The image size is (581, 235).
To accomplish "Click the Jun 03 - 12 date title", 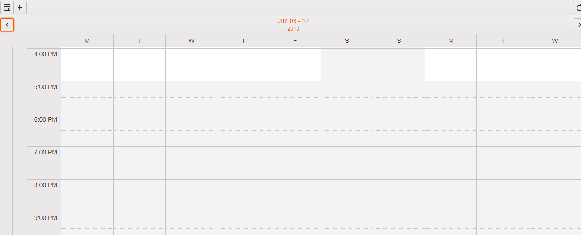I will 293,21.
